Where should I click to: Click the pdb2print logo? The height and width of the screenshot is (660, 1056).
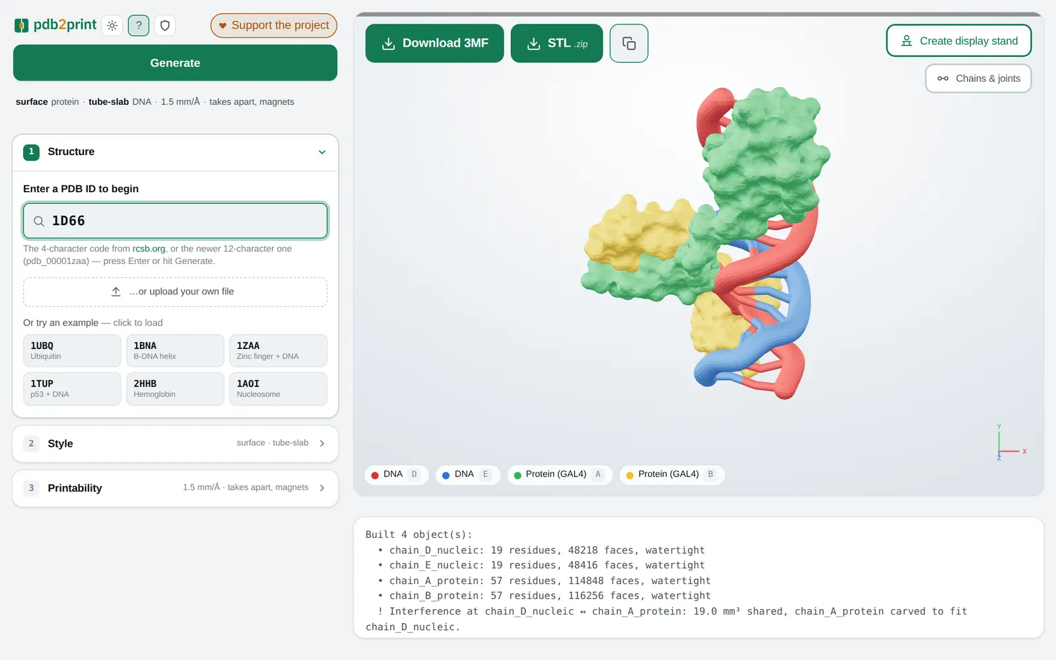[55, 25]
